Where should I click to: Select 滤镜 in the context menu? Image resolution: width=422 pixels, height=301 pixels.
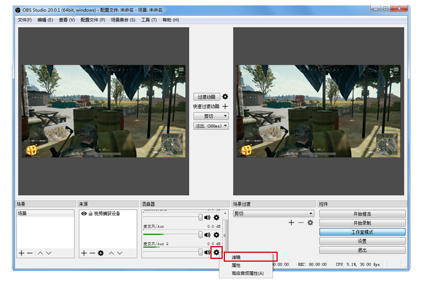pyautogui.click(x=246, y=257)
